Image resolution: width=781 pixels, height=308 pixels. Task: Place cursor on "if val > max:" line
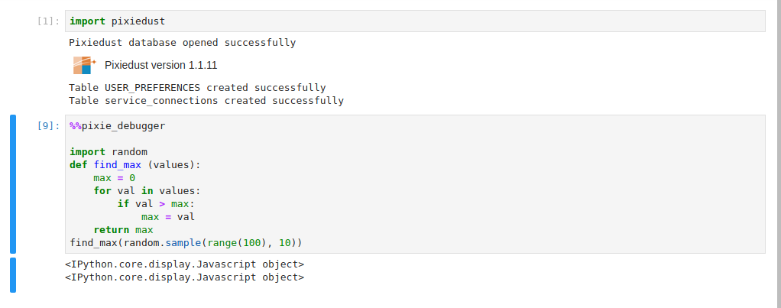coord(156,203)
